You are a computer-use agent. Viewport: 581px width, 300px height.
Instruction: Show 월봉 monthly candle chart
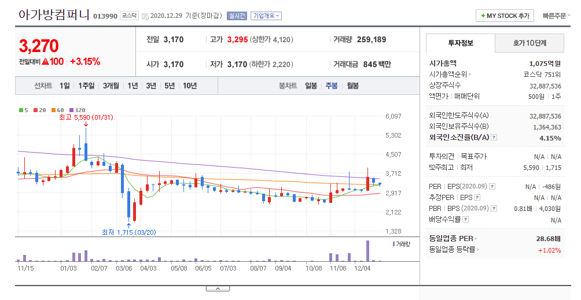click(353, 86)
